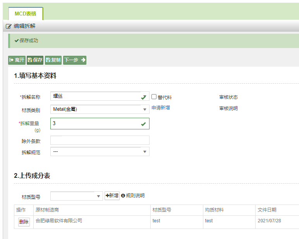This screenshot has height=239, width=299.
Task: Click the 保存 save button
Action: pos(35,60)
